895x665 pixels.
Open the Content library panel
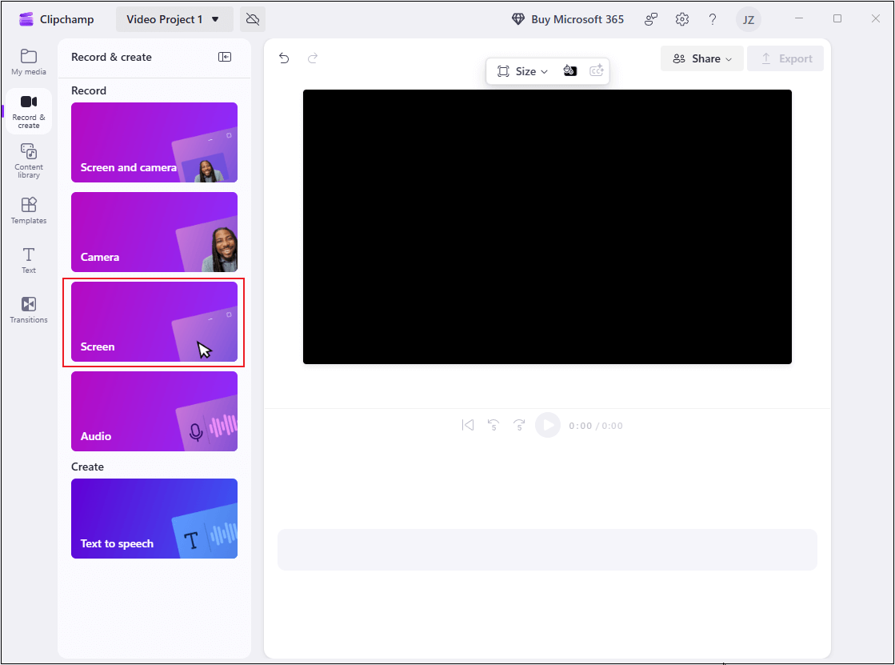tap(28, 160)
